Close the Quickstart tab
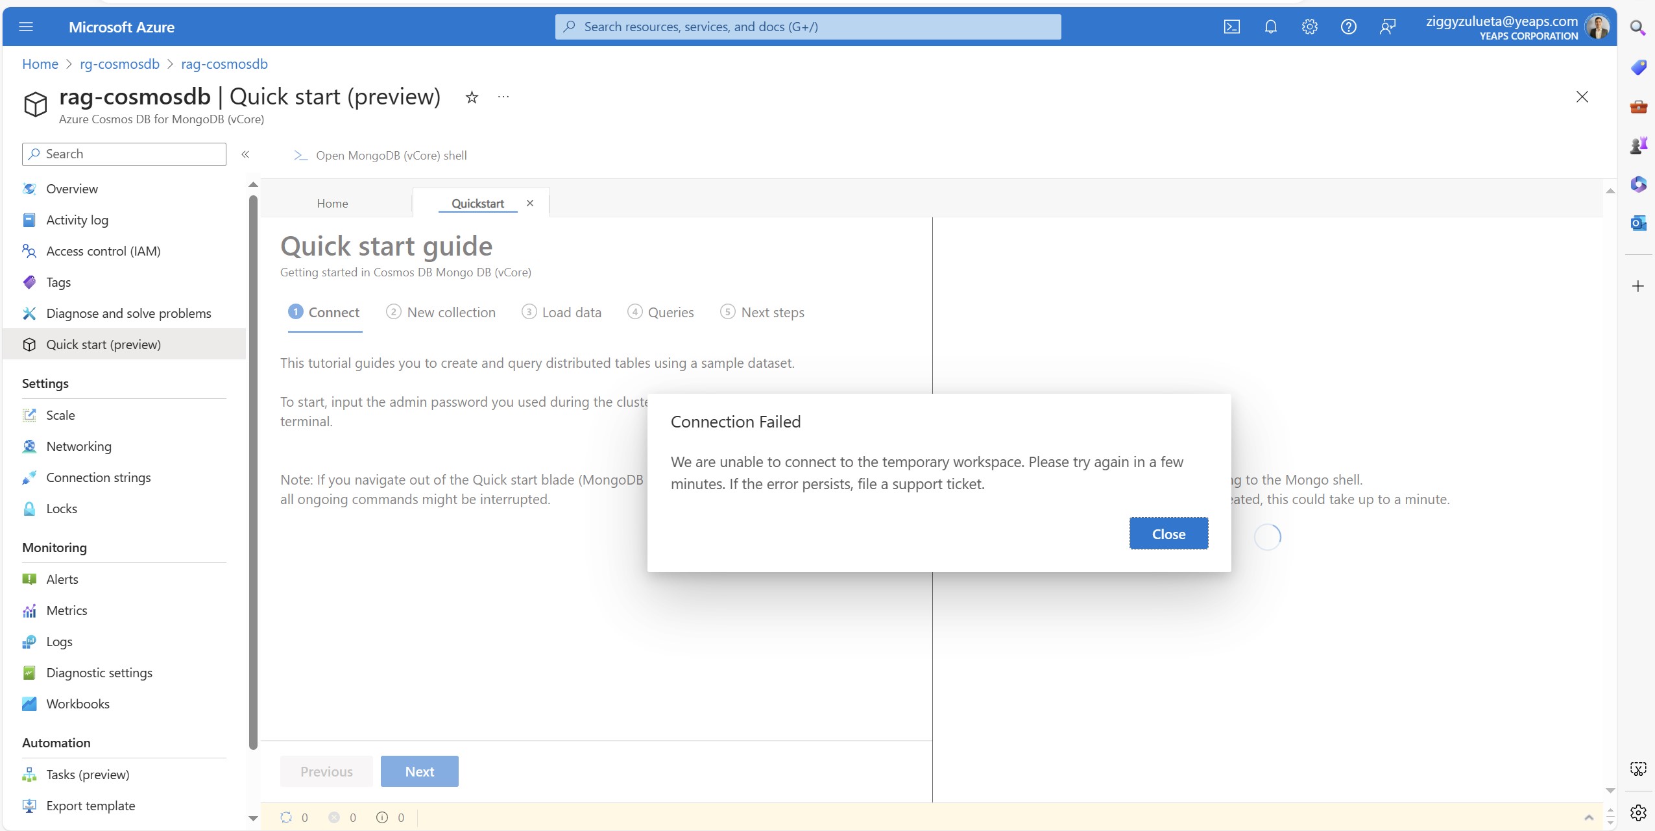The width and height of the screenshot is (1655, 831). point(530,203)
